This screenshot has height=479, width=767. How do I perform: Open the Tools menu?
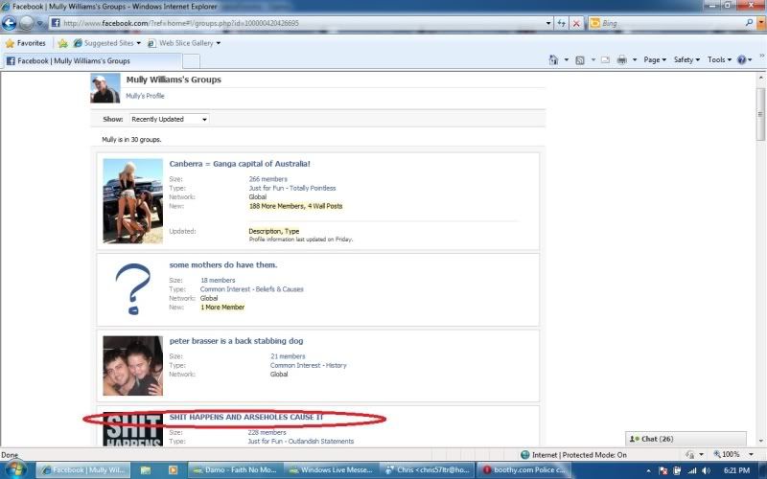pyautogui.click(x=718, y=59)
